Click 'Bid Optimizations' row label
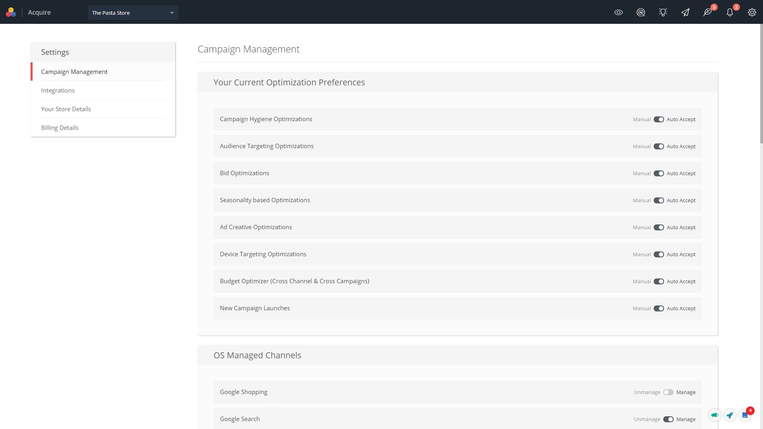 [244, 173]
